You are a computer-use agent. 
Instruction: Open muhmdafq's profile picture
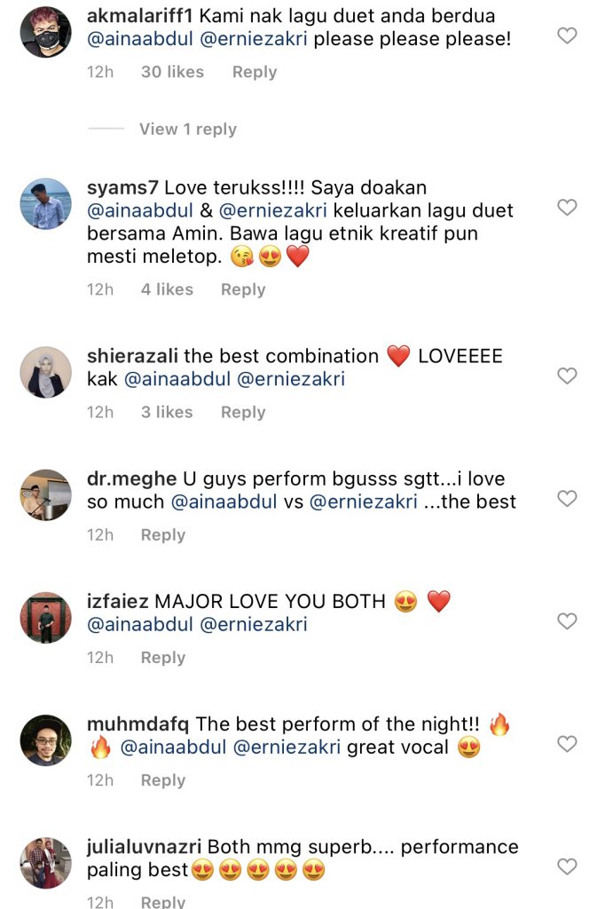tap(45, 739)
